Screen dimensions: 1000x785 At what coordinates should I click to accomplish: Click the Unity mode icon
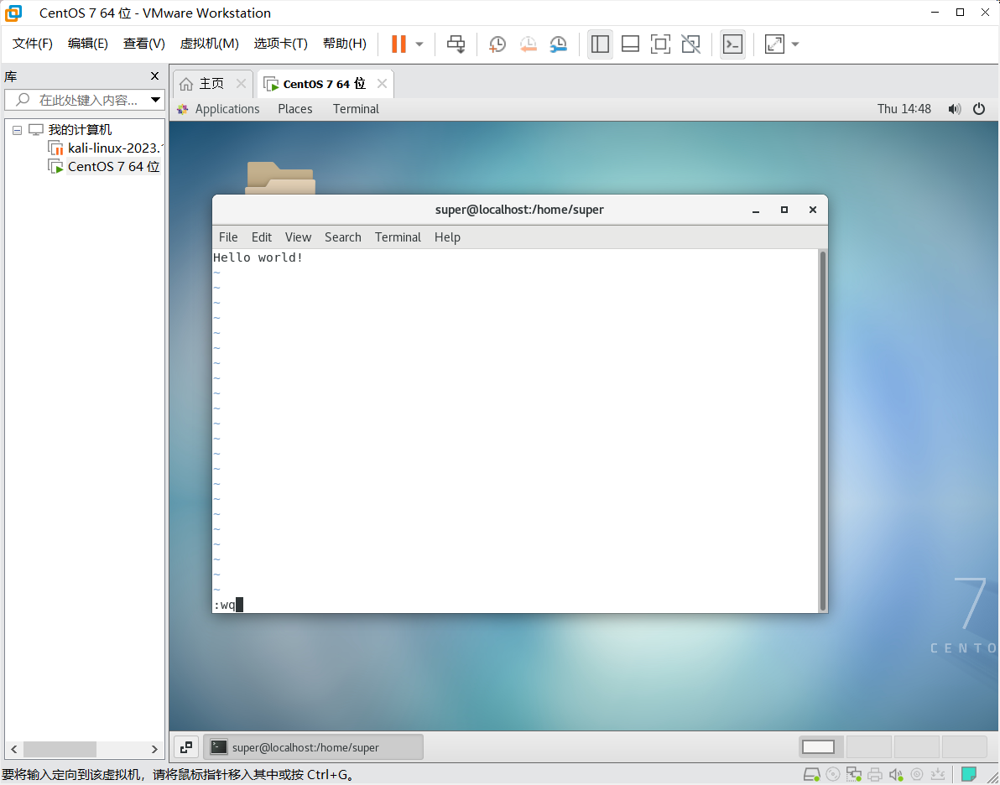click(690, 44)
